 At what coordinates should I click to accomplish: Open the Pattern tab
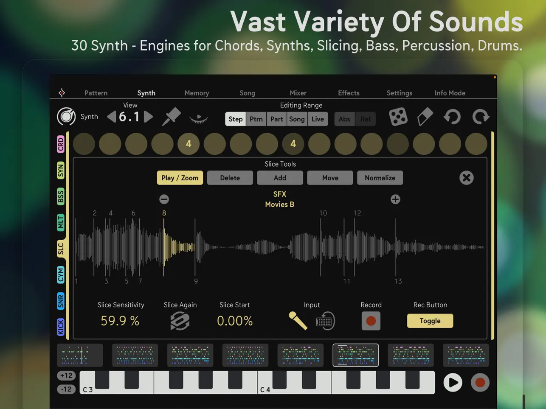pos(96,93)
